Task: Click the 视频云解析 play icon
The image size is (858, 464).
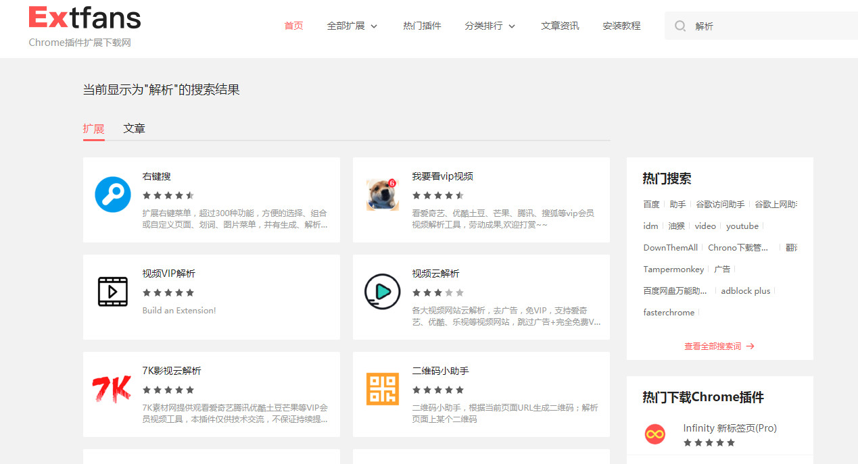Action: click(382, 292)
